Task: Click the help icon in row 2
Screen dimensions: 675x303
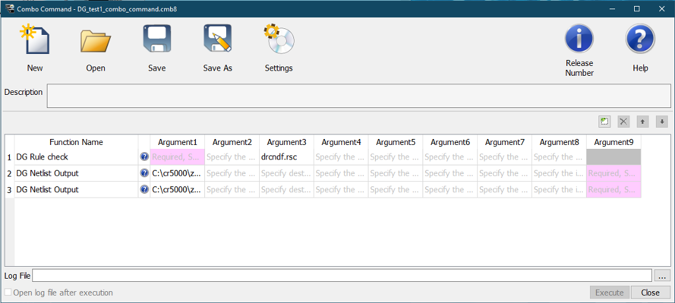Action: pyautogui.click(x=144, y=173)
